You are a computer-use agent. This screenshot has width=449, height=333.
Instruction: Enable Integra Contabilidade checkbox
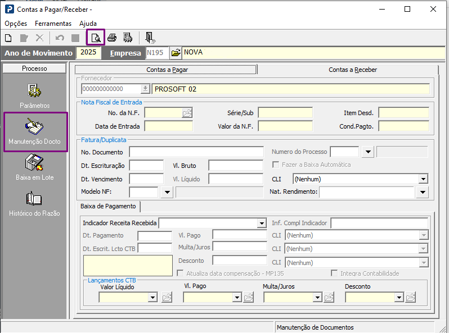[x=334, y=273]
